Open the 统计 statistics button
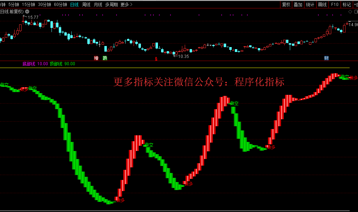Screen dimensions: 358x212 pyautogui.click(x=310, y=5)
